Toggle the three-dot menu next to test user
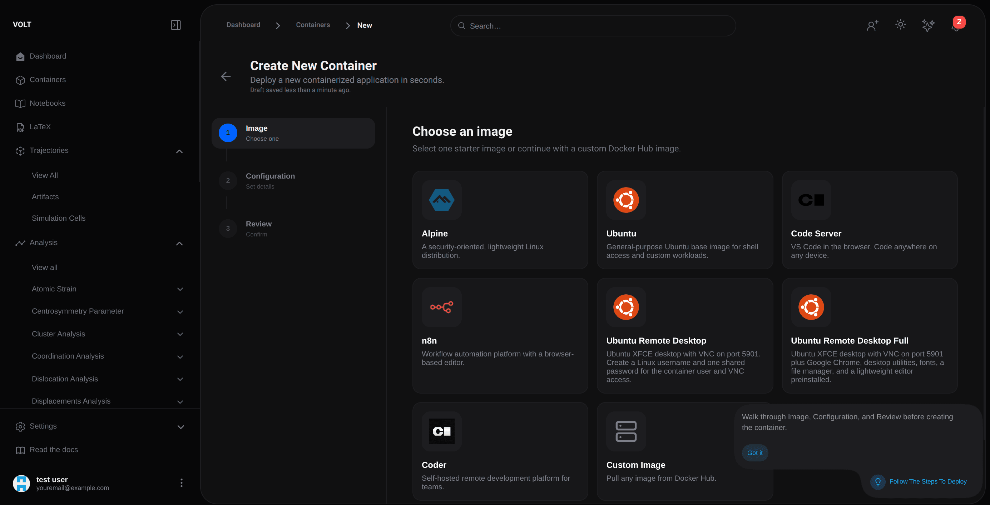 181,483
